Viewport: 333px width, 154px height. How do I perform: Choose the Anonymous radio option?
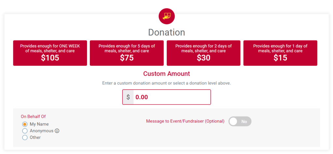25,131
